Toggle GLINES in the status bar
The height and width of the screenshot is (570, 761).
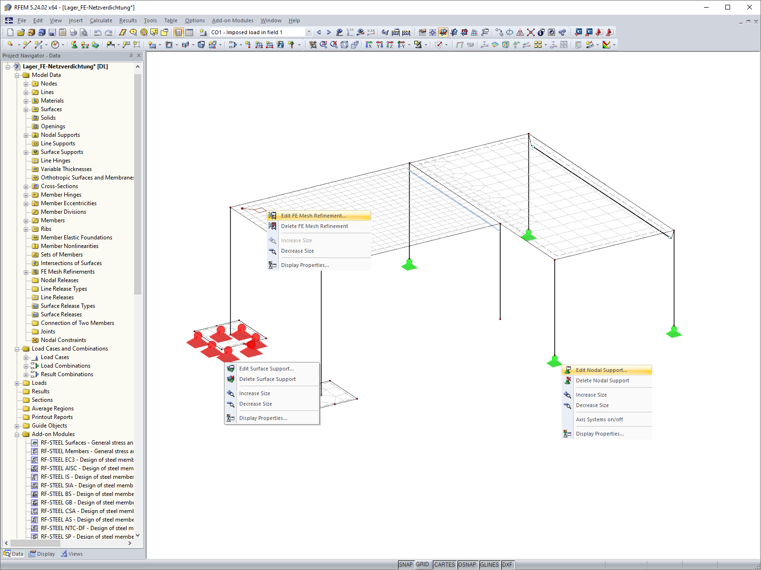pos(489,565)
